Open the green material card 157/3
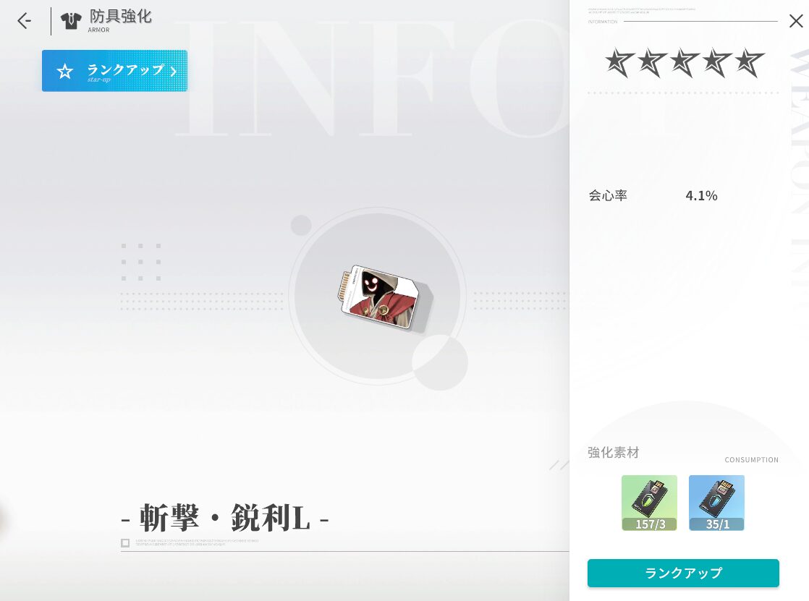Image resolution: width=809 pixels, height=601 pixels. 649,503
